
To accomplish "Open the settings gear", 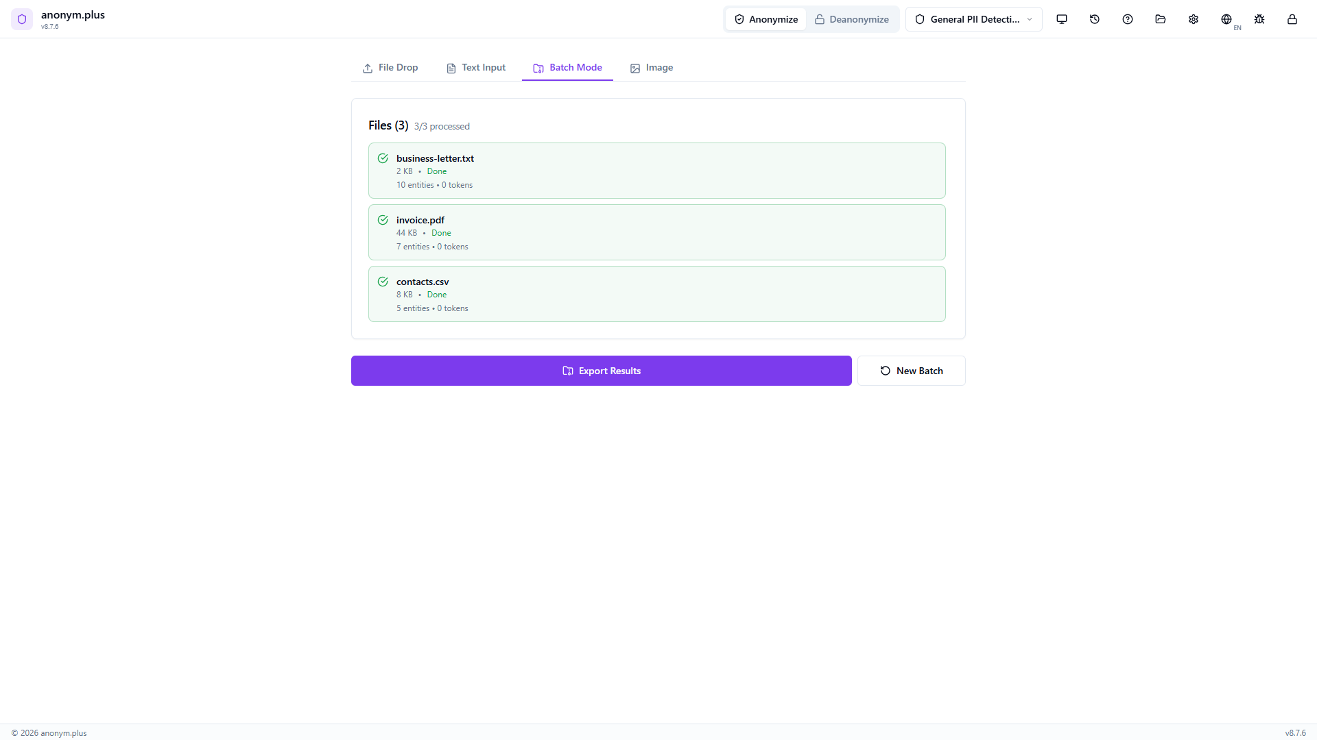I will [x=1193, y=19].
